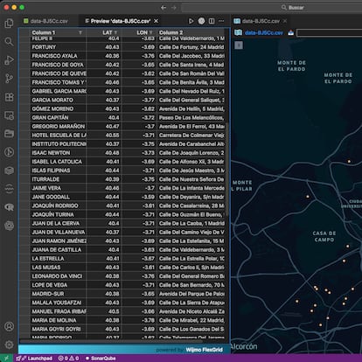The width and height of the screenshot is (362, 362).
Task: Select the JANE GOODALL cell
Action: (x=59, y=197)
